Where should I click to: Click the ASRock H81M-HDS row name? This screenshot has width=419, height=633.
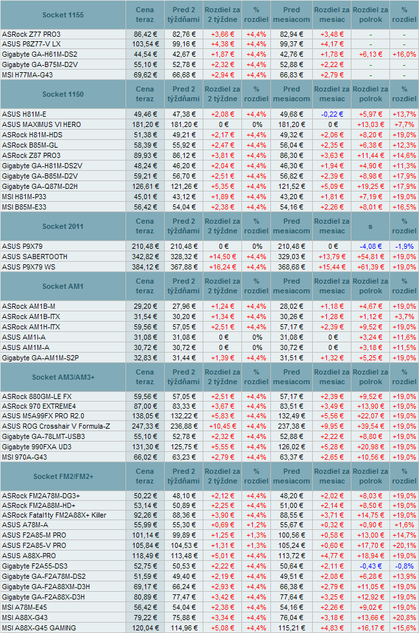click(32, 135)
